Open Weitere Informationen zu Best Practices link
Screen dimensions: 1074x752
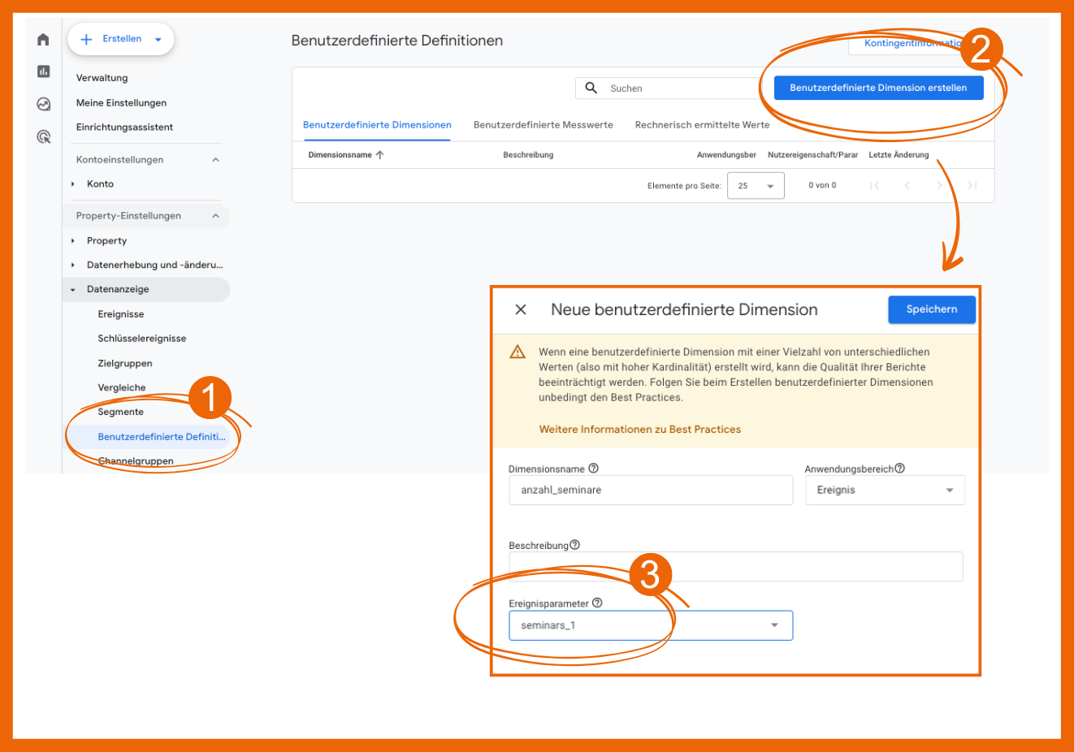(639, 430)
